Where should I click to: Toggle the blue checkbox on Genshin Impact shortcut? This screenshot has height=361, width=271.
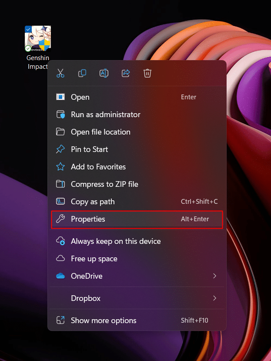(x=28, y=29)
